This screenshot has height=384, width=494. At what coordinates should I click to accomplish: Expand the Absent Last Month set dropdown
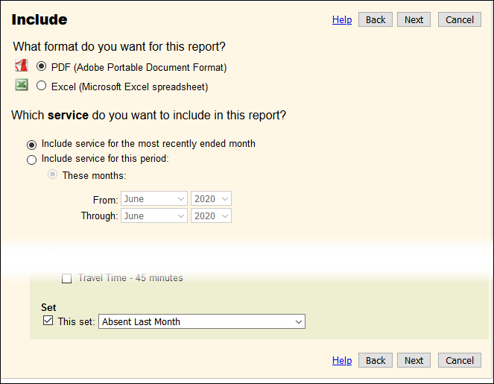pyautogui.click(x=202, y=321)
